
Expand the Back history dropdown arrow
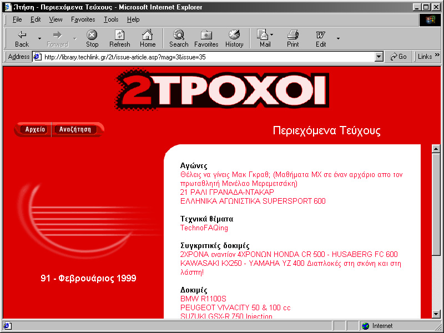tap(39, 38)
